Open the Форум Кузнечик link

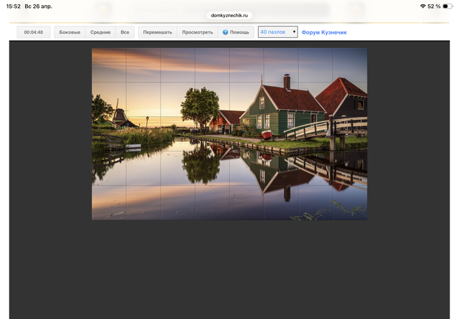point(324,32)
